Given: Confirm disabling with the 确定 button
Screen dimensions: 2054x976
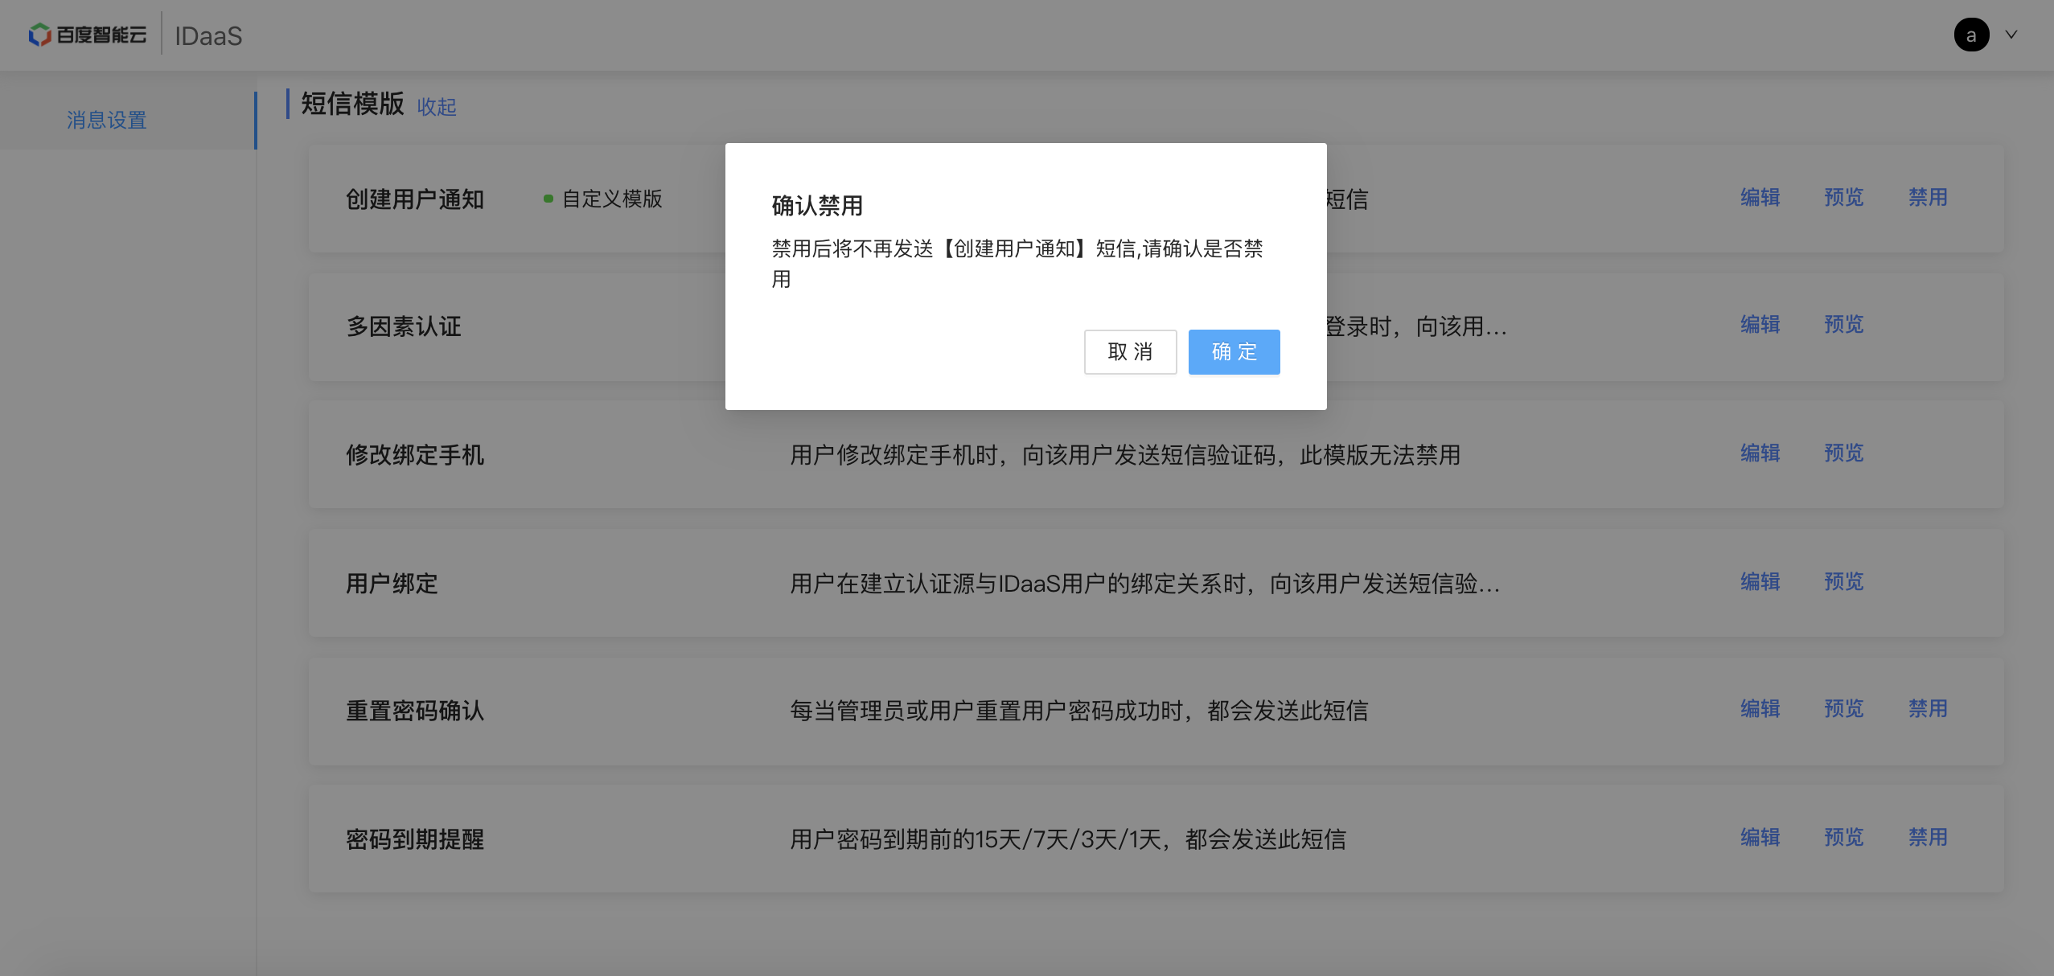Looking at the screenshot, I should pos(1234,351).
